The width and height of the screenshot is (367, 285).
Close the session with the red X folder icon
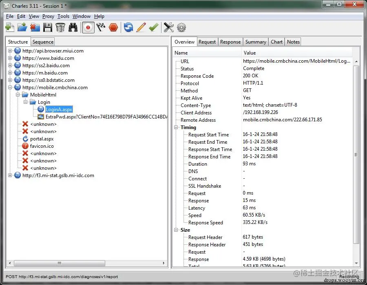click(x=35, y=27)
